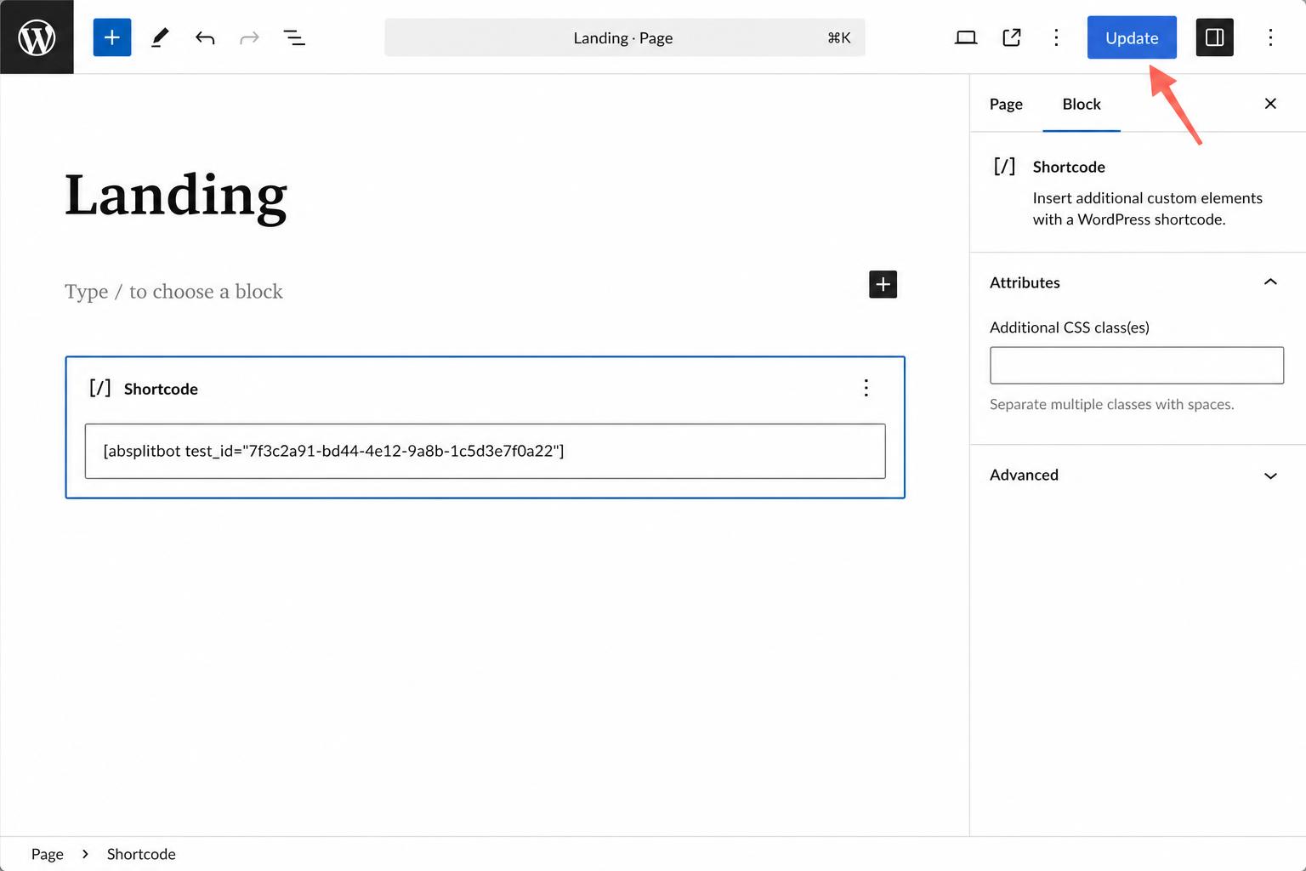Switch to the Page tab
This screenshot has width=1306, height=871.
(x=1006, y=104)
